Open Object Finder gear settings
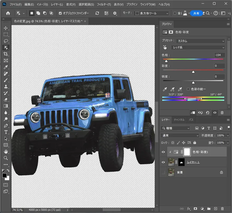This screenshot has width=232, height=213. coord(115,13)
